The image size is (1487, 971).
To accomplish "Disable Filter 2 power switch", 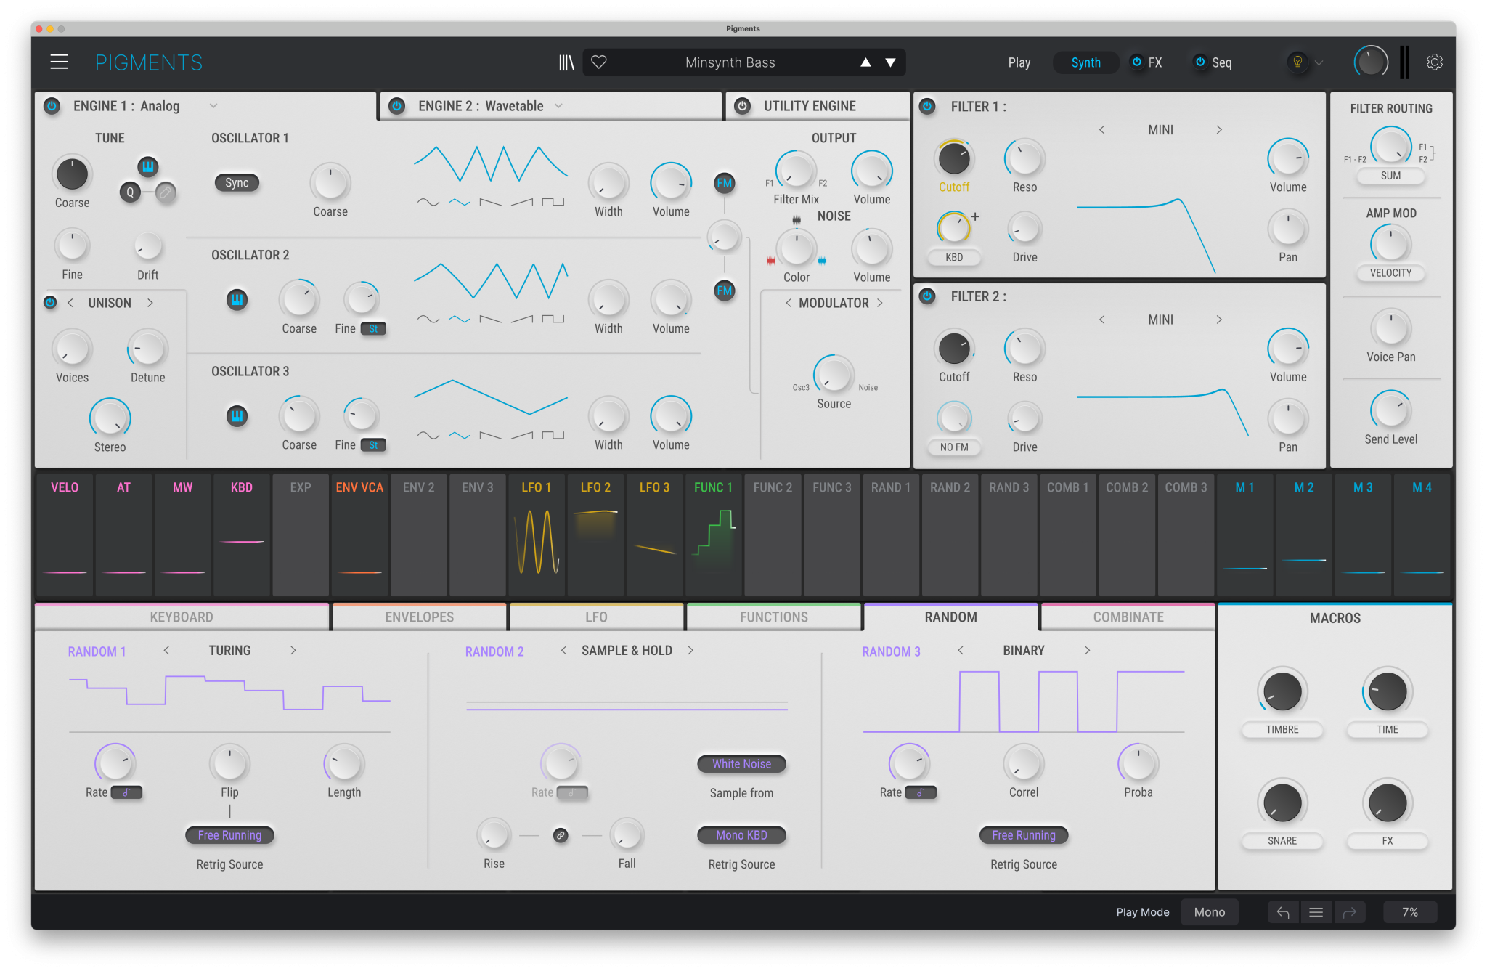I will pyautogui.click(x=927, y=296).
